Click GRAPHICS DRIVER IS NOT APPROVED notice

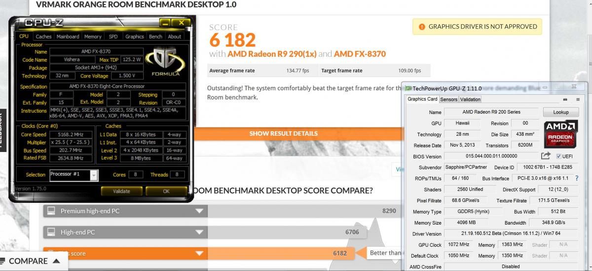click(477, 27)
